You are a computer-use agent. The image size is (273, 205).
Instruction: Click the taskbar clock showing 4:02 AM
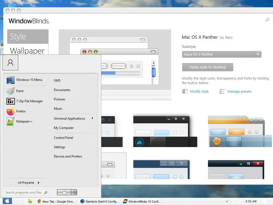click(x=251, y=201)
